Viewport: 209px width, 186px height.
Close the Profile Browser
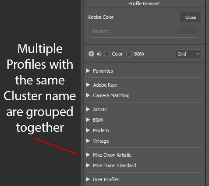(191, 17)
